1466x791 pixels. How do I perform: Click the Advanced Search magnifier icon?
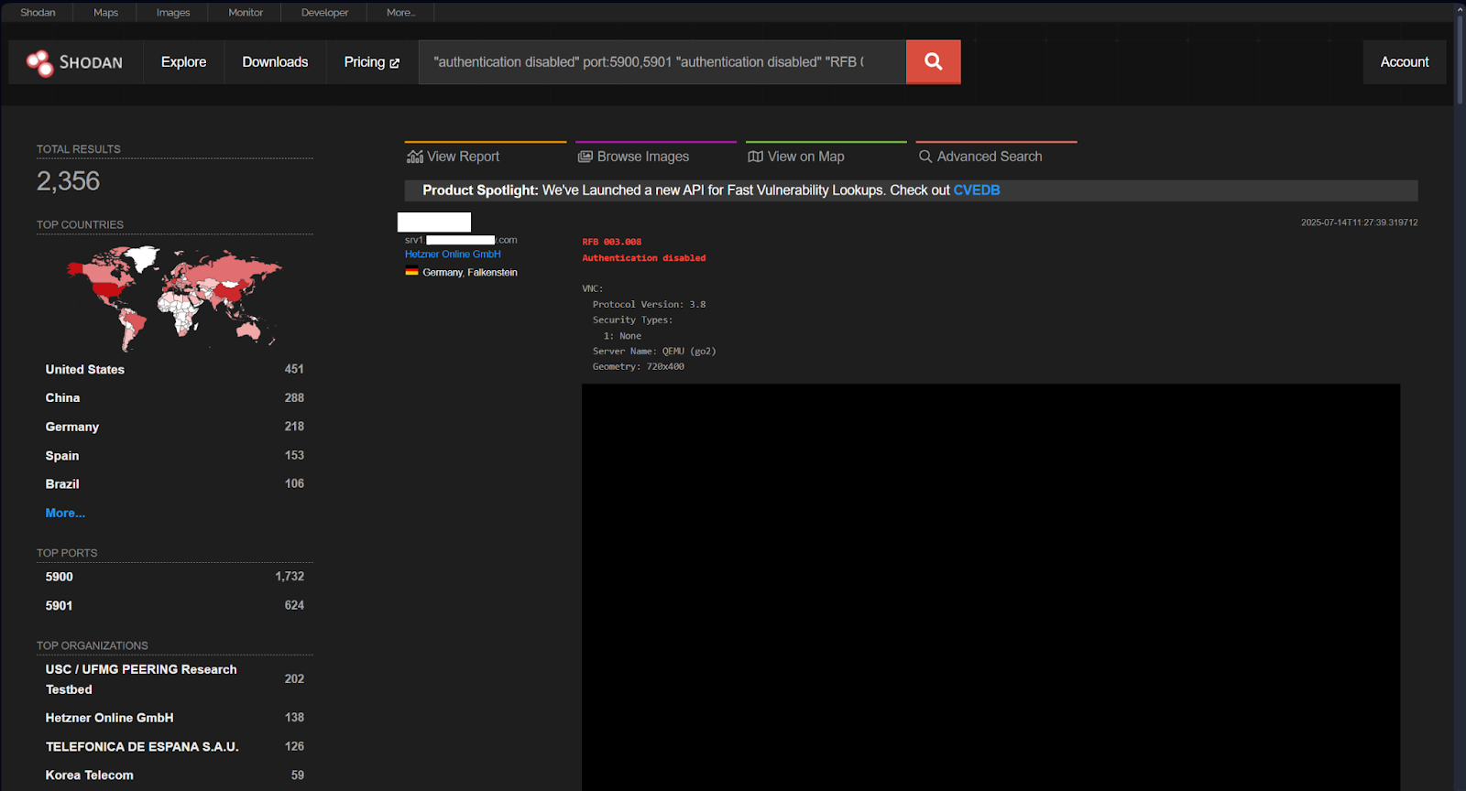(925, 157)
